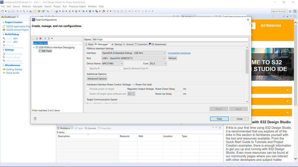Collapse the Project Creation section in Dashboard
Viewport: 298px width, 167px height.
click(3, 22)
